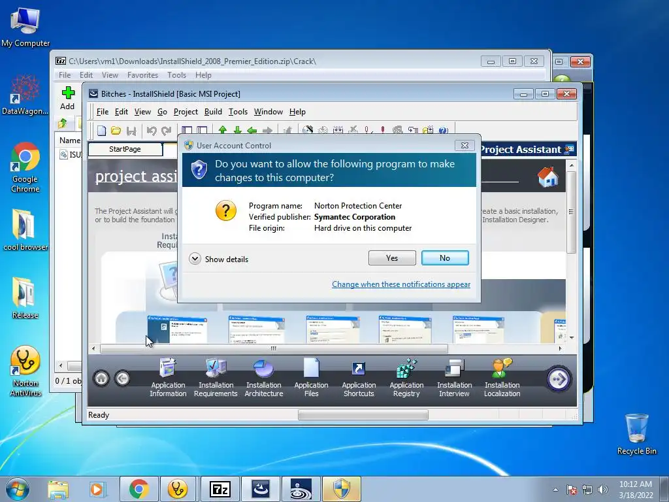This screenshot has width=669, height=502.
Task: Click the Undo toolbar icon
Action: [x=152, y=130]
